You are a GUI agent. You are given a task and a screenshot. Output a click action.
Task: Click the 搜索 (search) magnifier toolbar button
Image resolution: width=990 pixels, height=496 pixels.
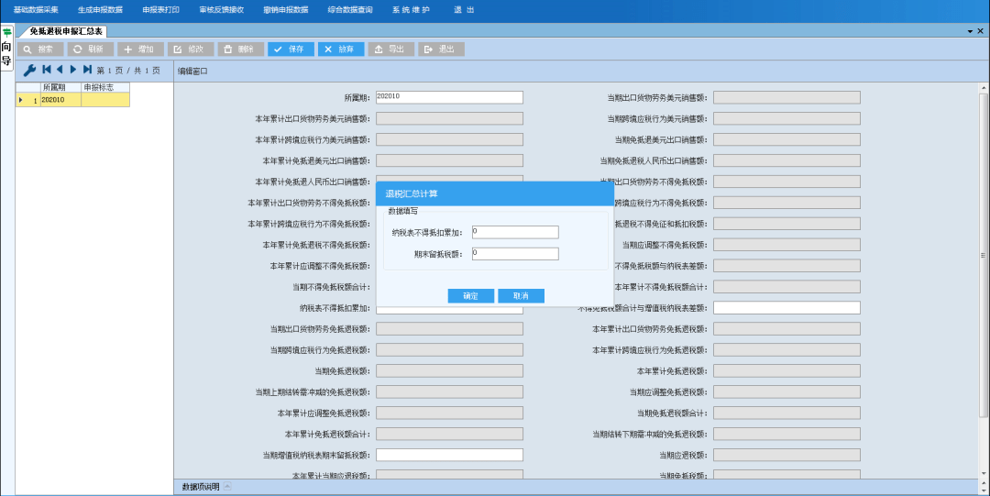click(41, 50)
